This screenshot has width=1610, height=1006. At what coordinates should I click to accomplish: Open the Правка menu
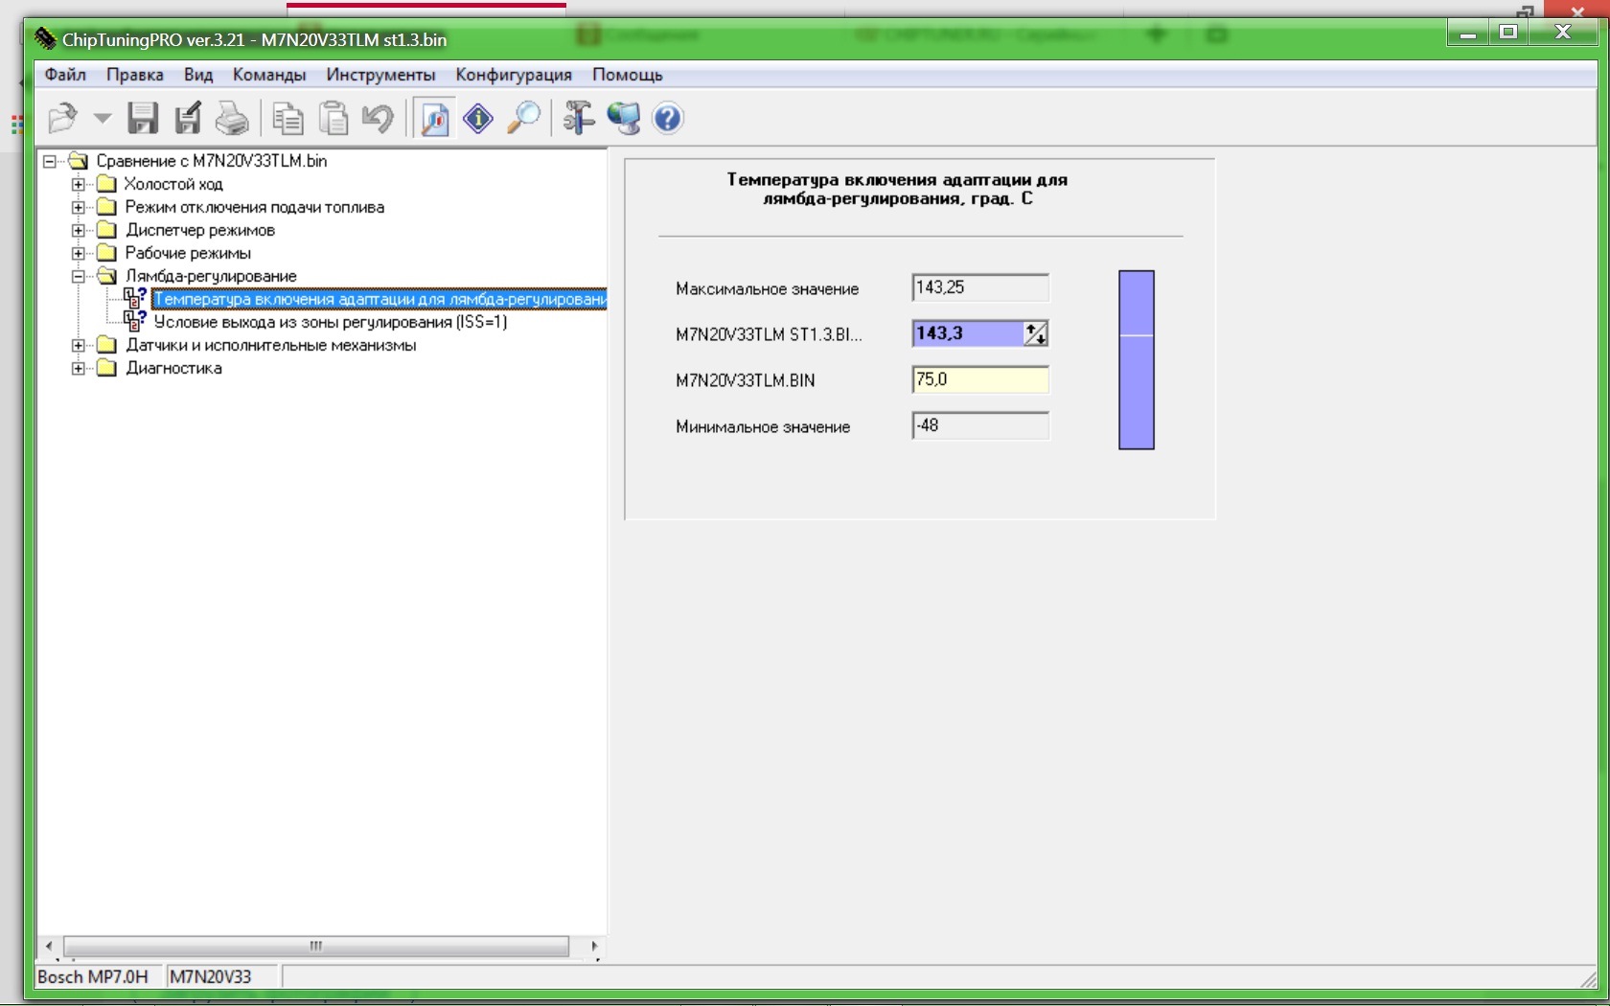pyautogui.click(x=135, y=75)
